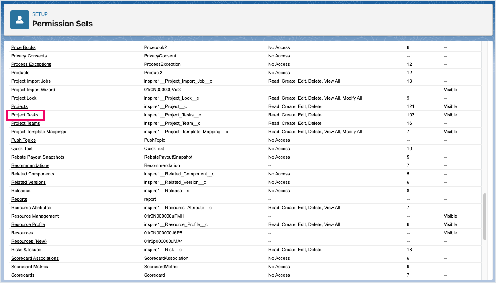Click the Permission Sets user icon
Viewport: 496px width, 283px height.
[20, 20]
